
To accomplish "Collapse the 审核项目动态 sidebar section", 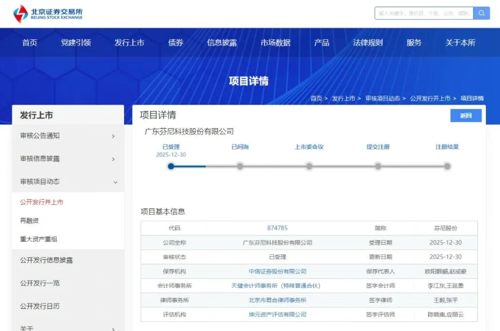I will (x=68, y=182).
